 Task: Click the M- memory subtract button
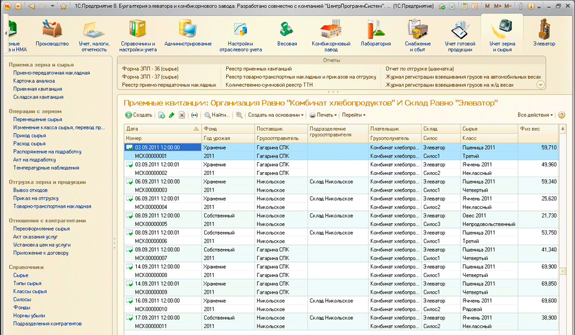(508, 6)
